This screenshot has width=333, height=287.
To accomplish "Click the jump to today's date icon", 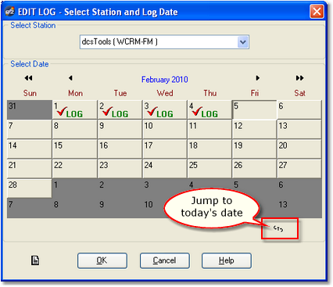I will coord(278,228).
